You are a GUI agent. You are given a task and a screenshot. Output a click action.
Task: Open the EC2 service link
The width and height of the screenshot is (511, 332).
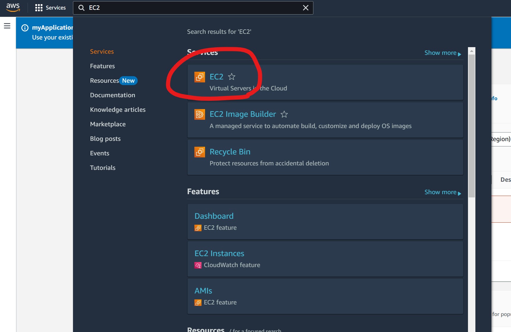point(216,77)
